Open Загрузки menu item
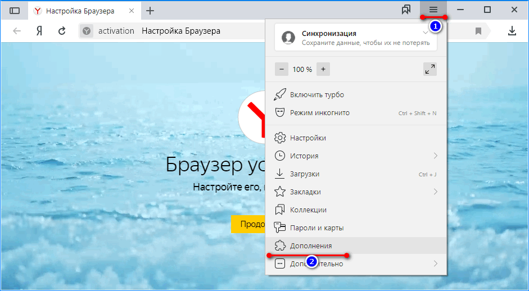Screen dimensions: 529x291 click(356, 174)
